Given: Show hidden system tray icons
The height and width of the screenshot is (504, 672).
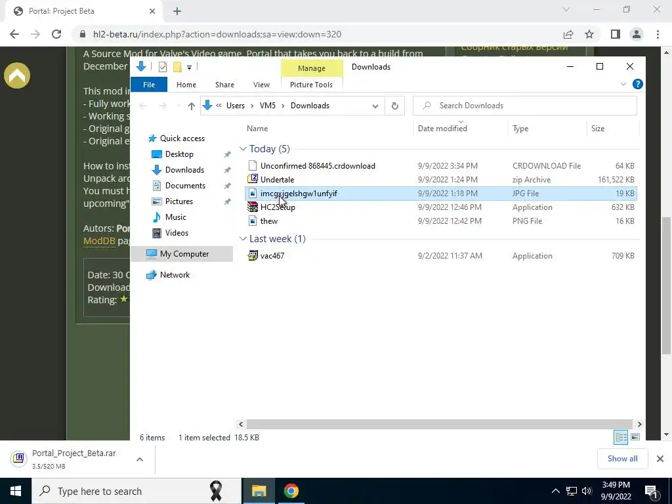Looking at the screenshot, I should (x=555, y=491).
